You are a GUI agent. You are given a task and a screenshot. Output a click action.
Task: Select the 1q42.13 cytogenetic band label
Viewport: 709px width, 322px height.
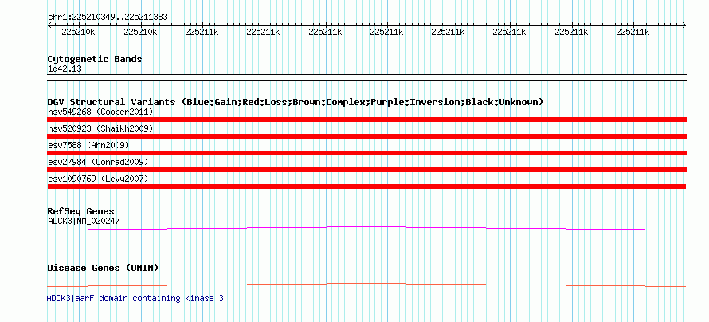(x=65, y=69)
